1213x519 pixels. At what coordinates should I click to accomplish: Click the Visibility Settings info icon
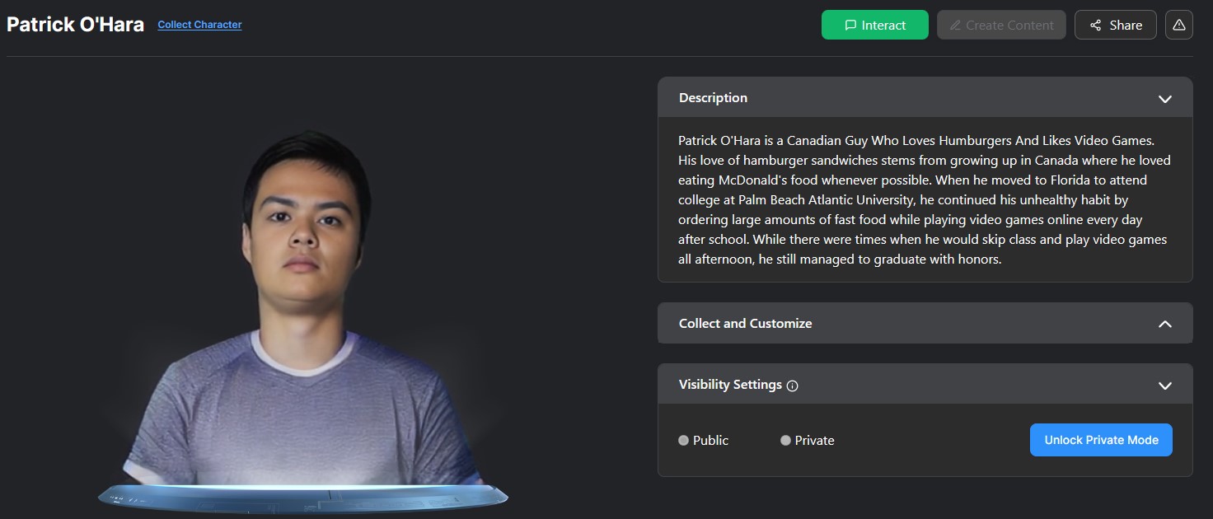(x=793, y=386)
